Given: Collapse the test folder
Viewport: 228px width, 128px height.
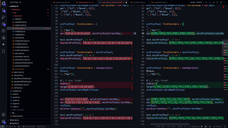Looking at the screenshot, I should tap(29, 13).
